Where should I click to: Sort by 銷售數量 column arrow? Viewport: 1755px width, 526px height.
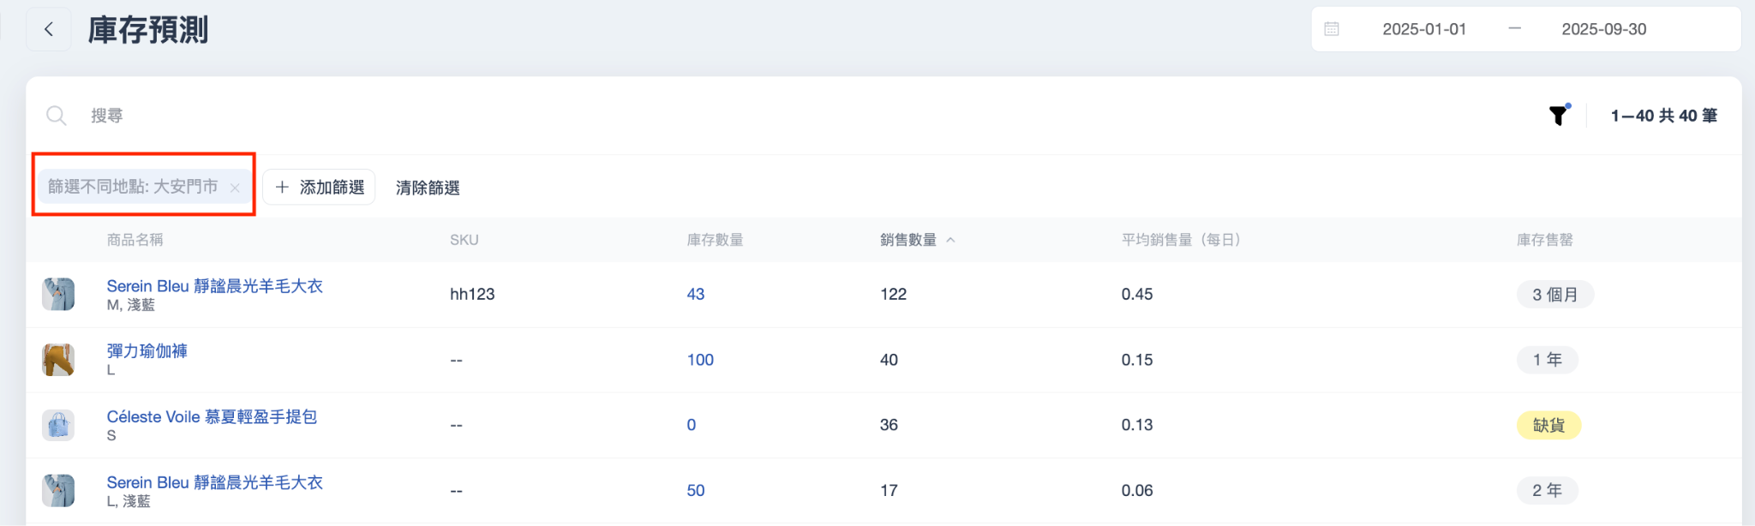pyautogui.click(x=950, y=241)
